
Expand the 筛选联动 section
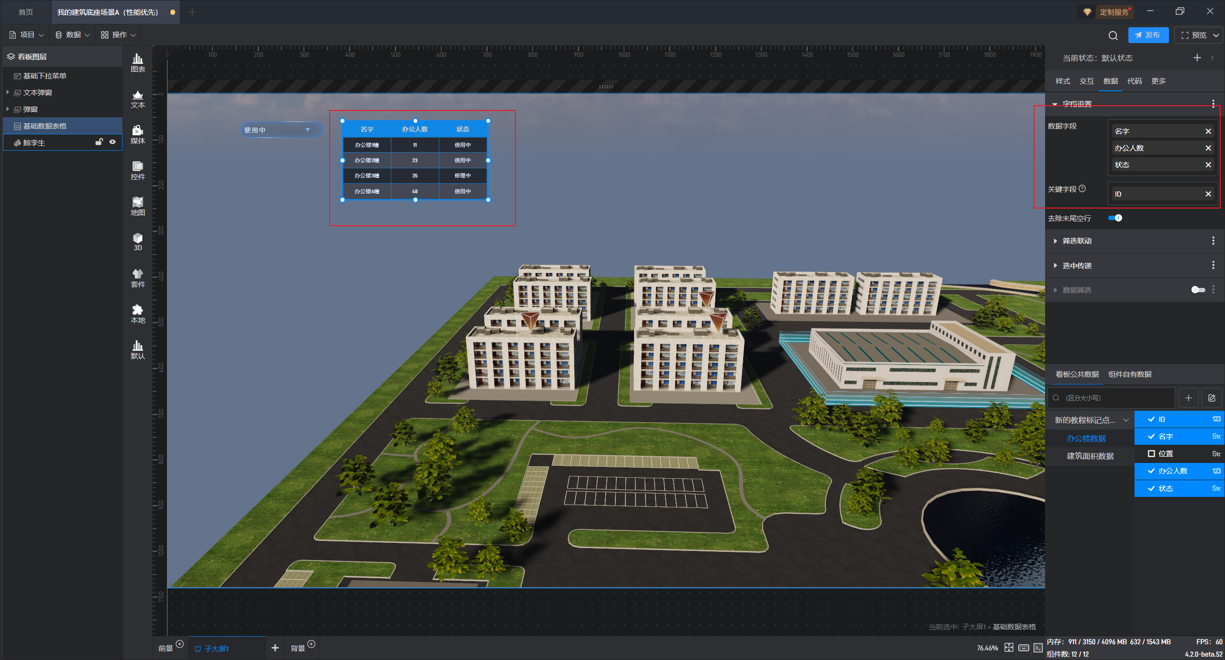(1077, 241)
